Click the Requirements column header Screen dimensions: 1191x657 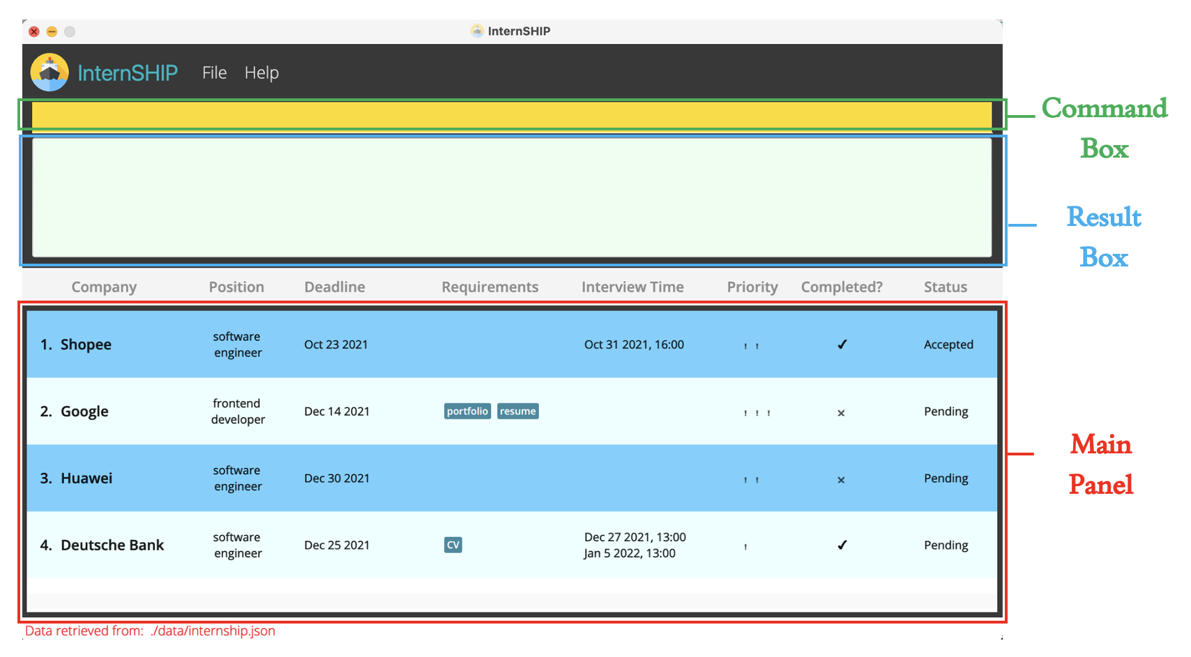coord(490,287)
